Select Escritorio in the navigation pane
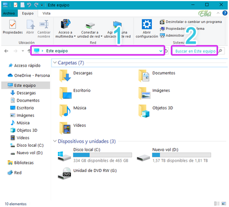The height and width of the screenshot is (207, 229). tap(22, 108)
